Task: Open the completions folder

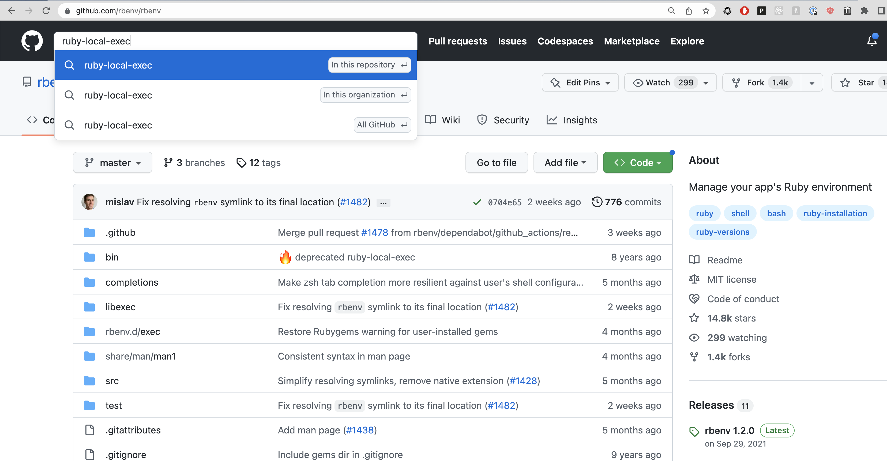Action: 132,282
